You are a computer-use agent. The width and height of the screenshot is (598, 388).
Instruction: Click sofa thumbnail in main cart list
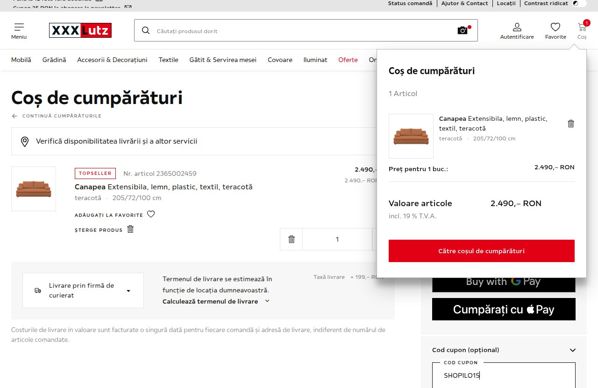tap(34, 189)
